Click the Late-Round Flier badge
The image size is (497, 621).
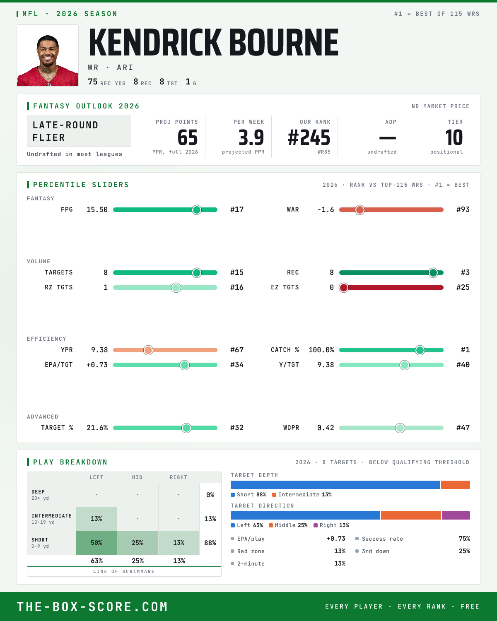pos(79,131)
